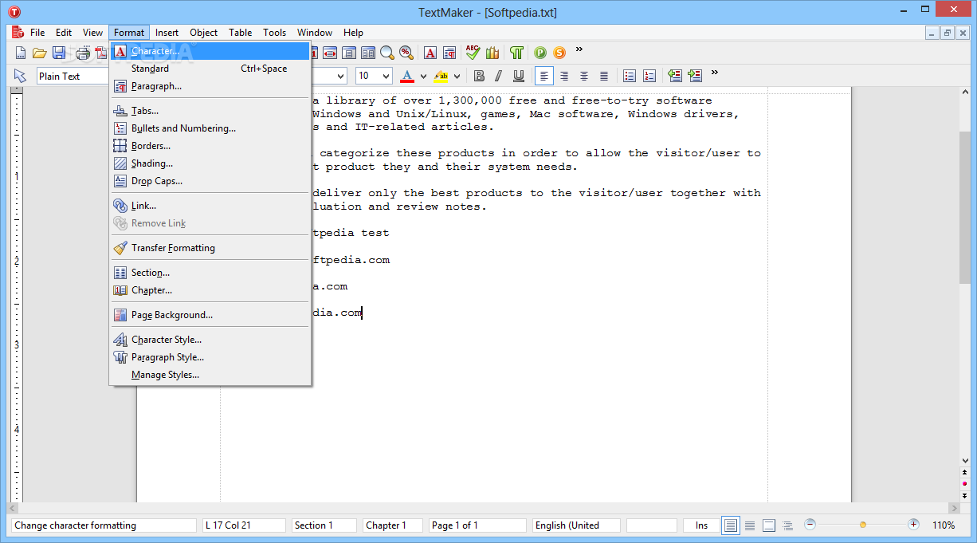Click the Shading hatch icon in Format menu

click(x=120, y=163)
